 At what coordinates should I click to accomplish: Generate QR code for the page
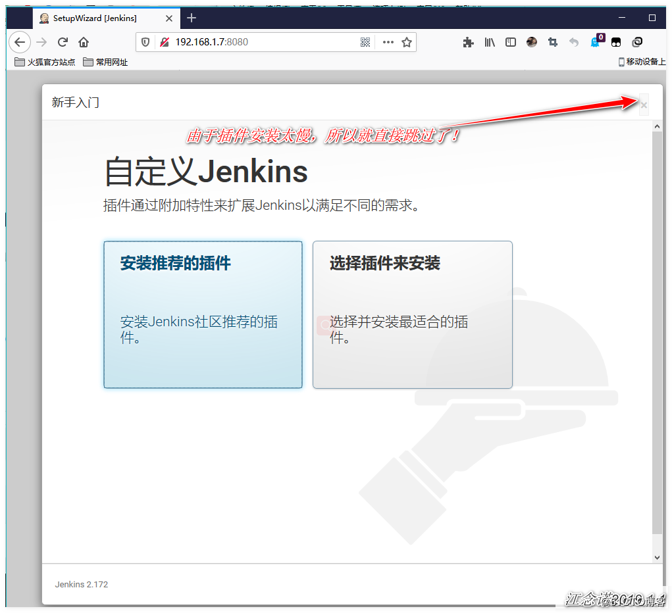tap(365, 42)
